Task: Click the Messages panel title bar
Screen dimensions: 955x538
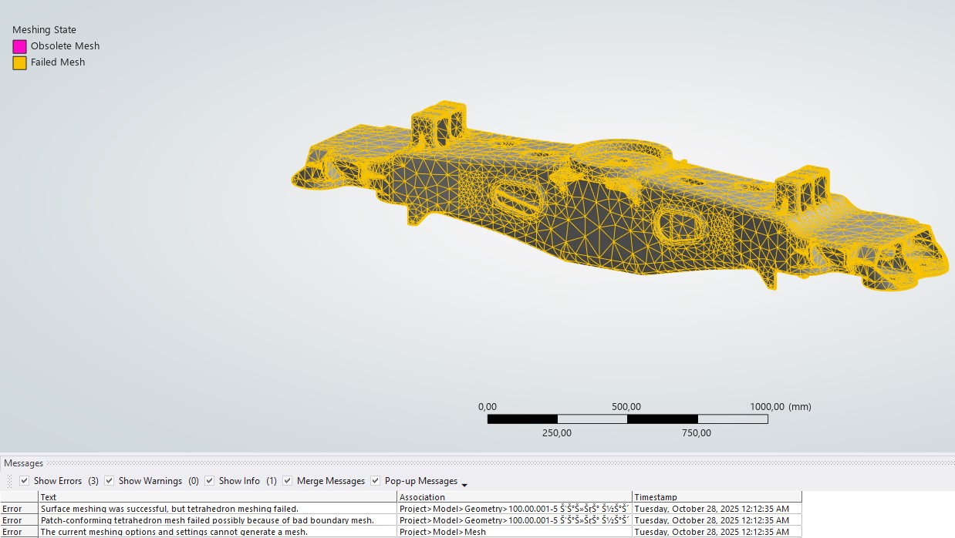Action: [x=24, y=463]
